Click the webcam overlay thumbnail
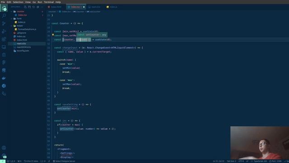This screenshot has height=163, width=289. point(260,143)
